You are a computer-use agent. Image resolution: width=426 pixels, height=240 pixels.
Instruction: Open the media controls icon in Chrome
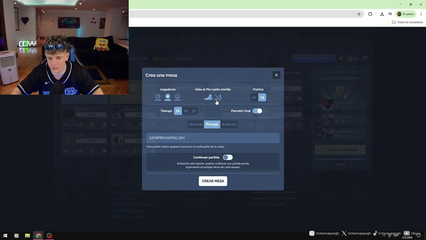point(390,14)
